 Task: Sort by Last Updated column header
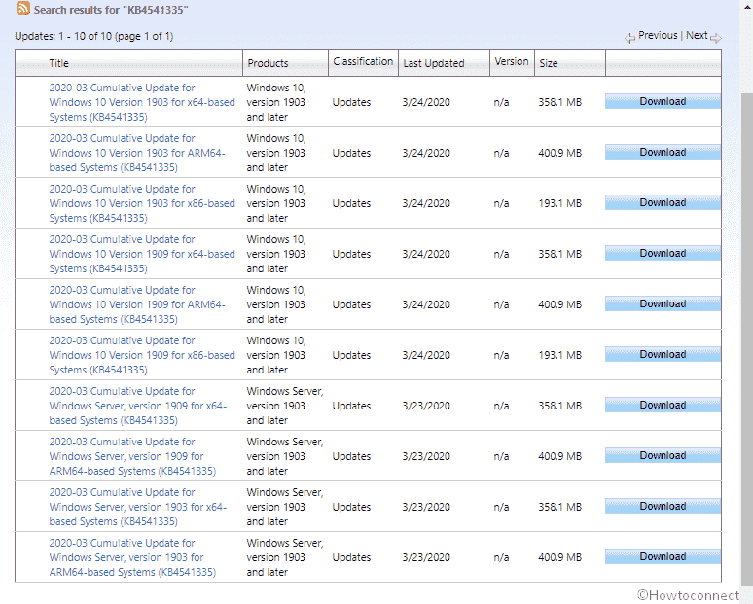pyautogui.click(x=434, y=63)
